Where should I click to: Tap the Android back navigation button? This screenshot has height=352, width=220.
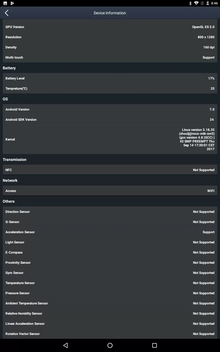tap(65, 345)
